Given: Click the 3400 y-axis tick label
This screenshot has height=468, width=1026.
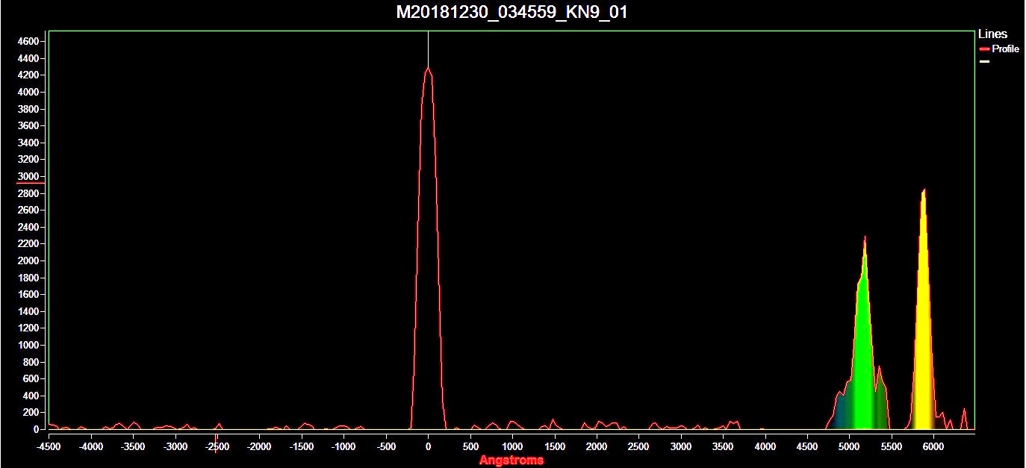Looking at the screenshot, I should click(x=28, y=143).
